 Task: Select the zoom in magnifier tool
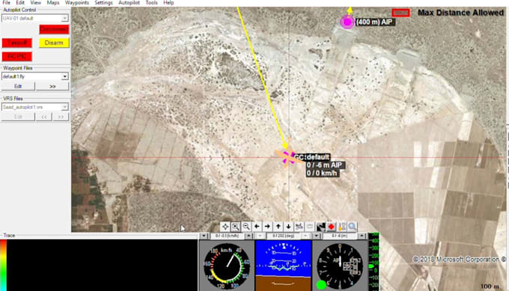click(236, 227)
